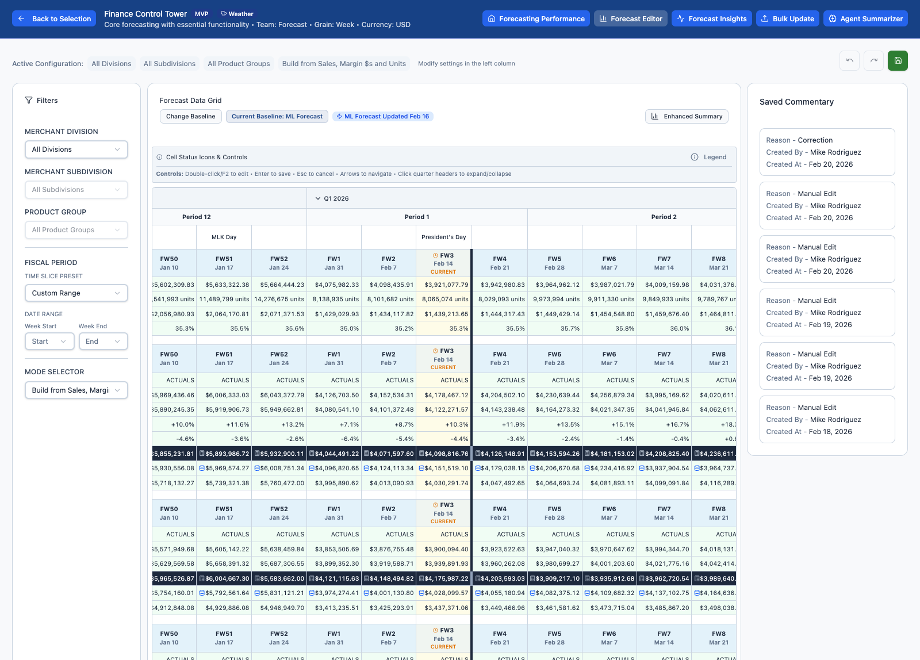Open the Legend via its info icon
920x660 pixels.
(695, 156)
